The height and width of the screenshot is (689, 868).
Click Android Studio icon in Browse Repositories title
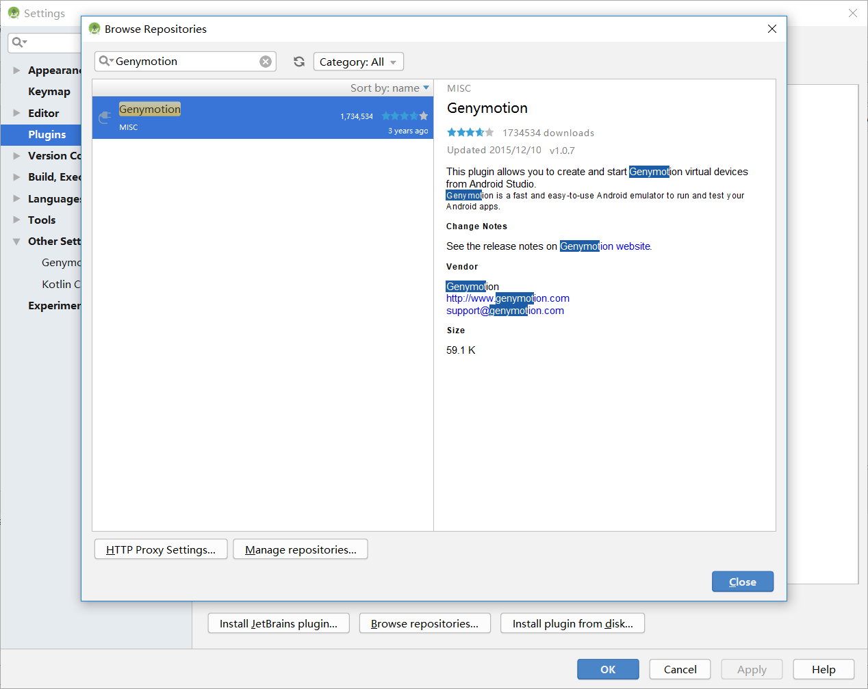point(94,29)
